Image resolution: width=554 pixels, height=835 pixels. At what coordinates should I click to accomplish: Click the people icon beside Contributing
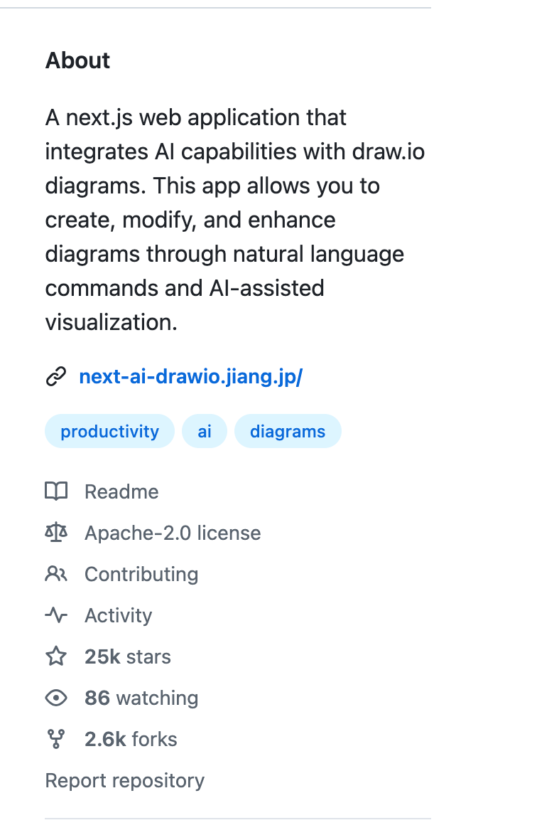56,574
